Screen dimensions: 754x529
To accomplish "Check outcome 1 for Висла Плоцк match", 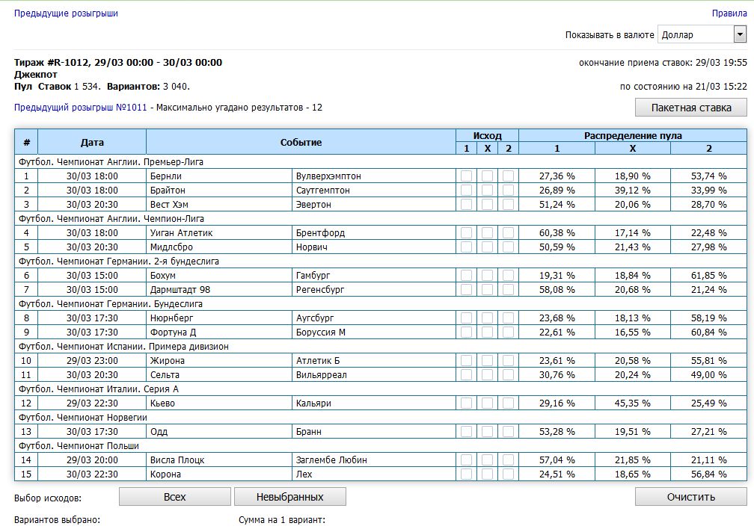I will (x=467, y=460).
